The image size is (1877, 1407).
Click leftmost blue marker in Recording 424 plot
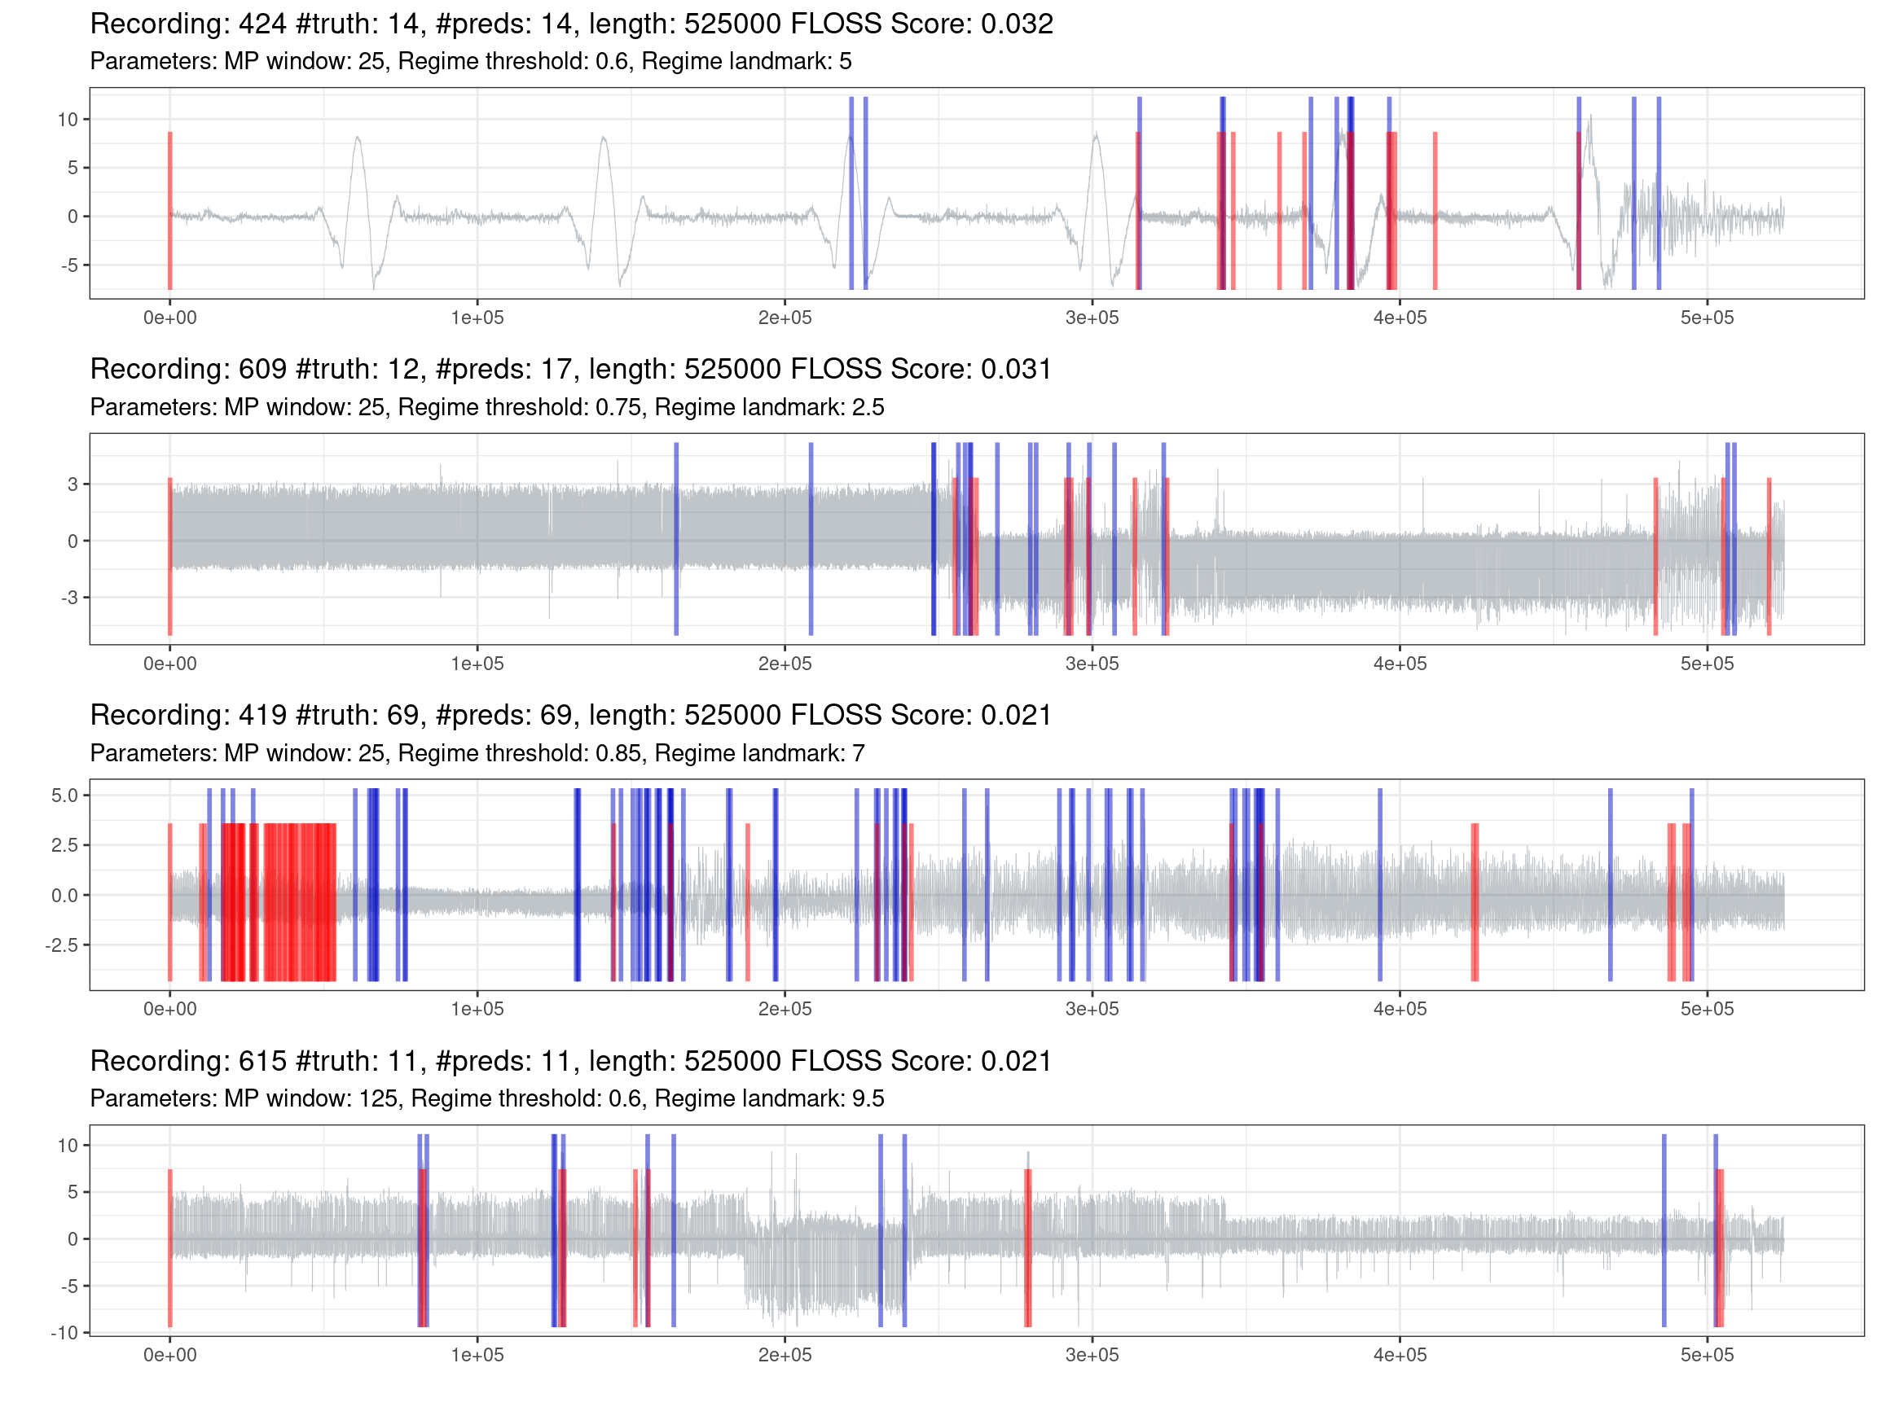tap(851, 193)
